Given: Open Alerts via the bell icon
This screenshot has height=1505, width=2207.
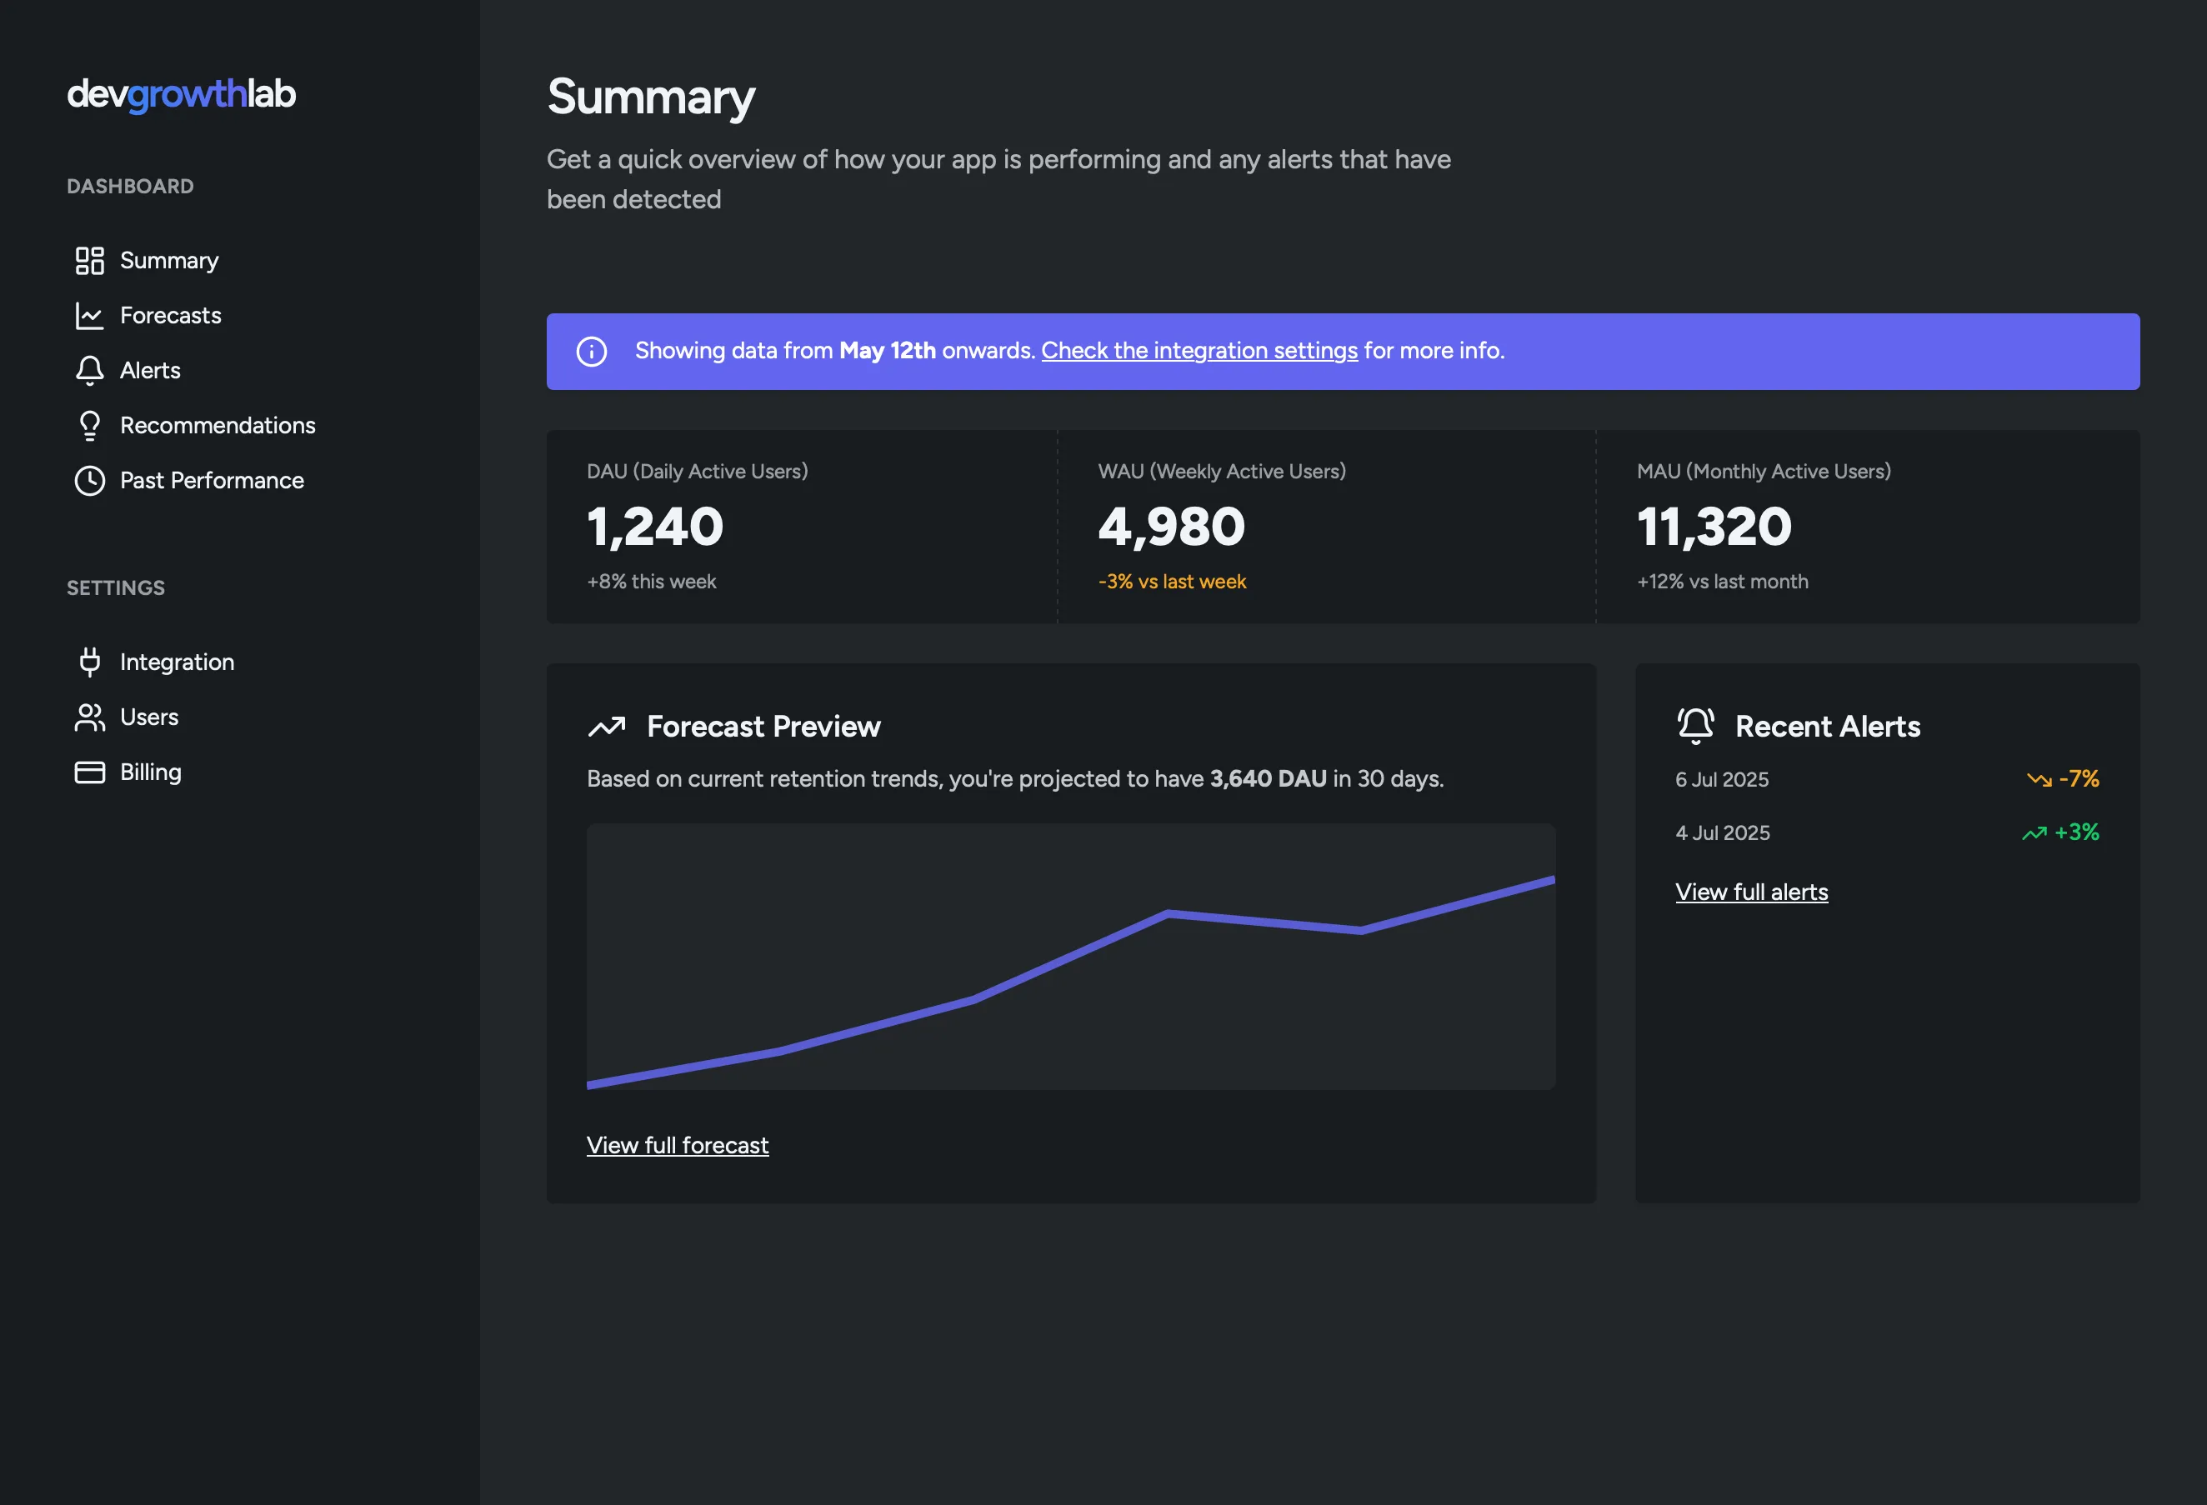Looking at the screenshot, I should point(89,370).
